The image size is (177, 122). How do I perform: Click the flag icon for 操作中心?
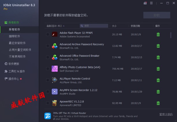click(x=6, y=79)
